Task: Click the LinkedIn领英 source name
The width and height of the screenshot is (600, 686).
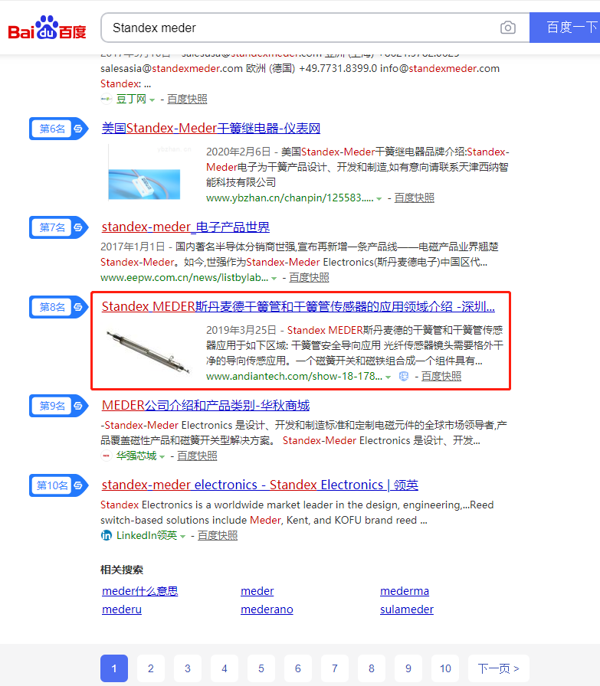Action: [146, 536]
